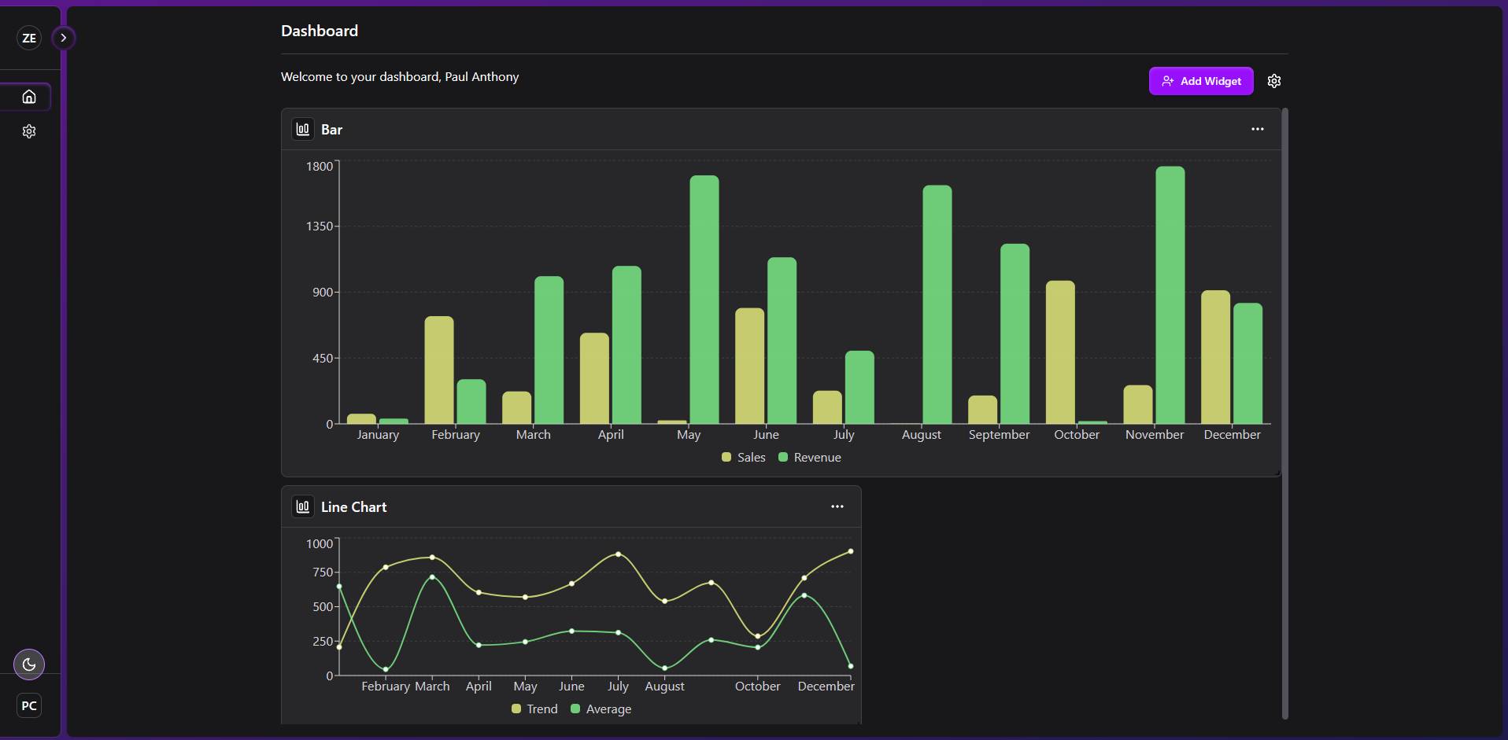Click the green Sales legend color dot
Image resolution: width=1508 pixels, height=740 pixels.
(x=726, y=457)
